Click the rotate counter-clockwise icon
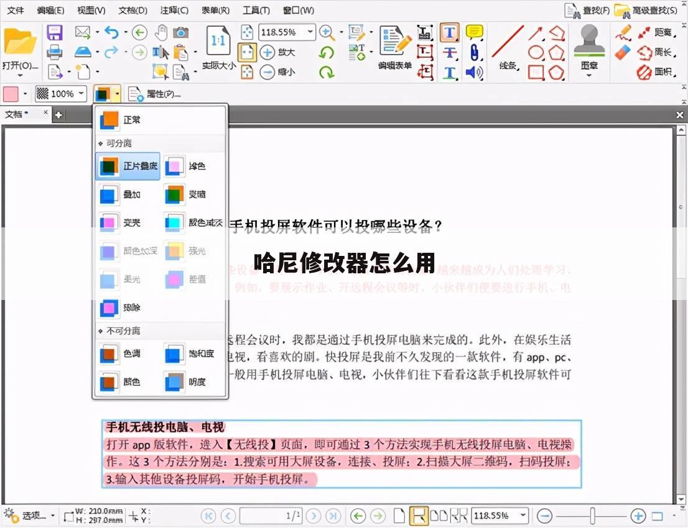 pyautogui.click(x=326, y=53)
